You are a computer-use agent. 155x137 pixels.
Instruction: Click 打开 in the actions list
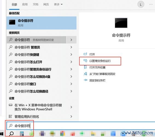[92, 54]
